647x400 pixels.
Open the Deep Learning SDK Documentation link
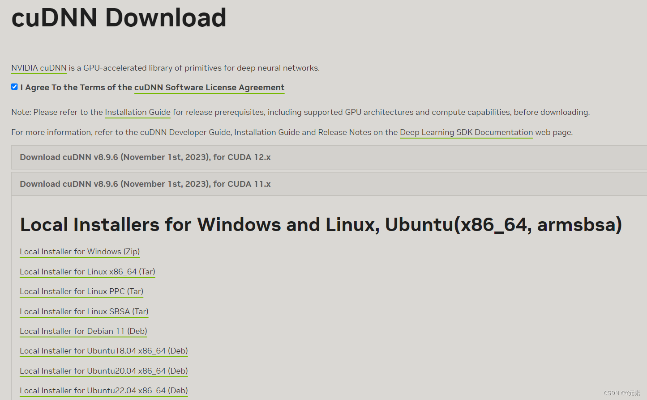coord(466,132)
